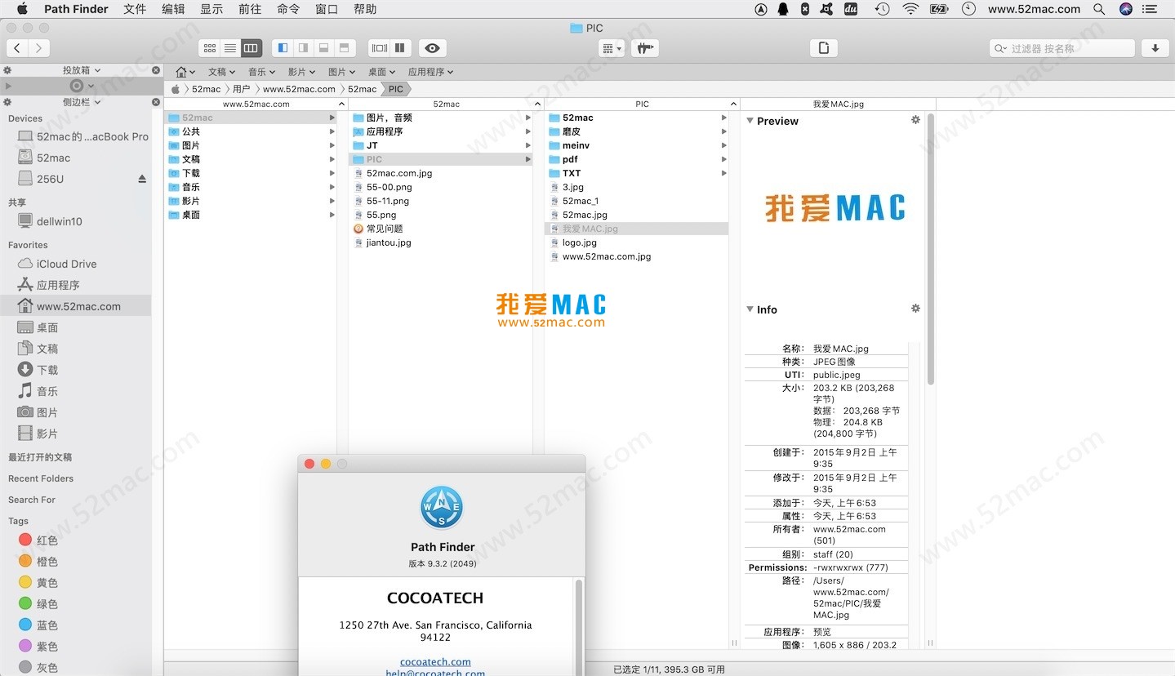Open the 编辑 menu
1175x676 pixels.
click(x=173, y=9)
